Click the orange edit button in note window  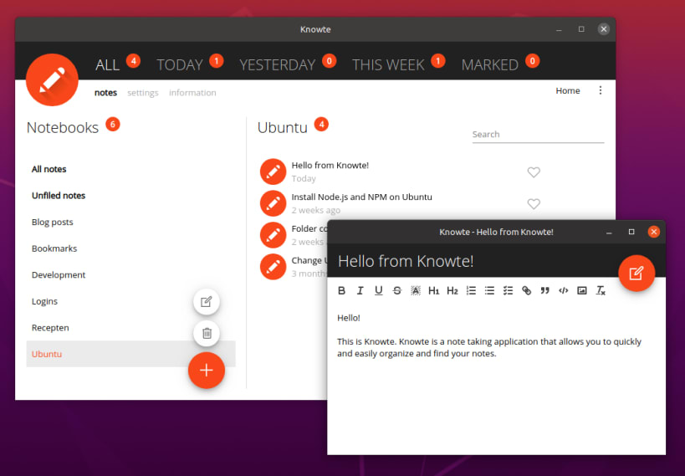636,274
